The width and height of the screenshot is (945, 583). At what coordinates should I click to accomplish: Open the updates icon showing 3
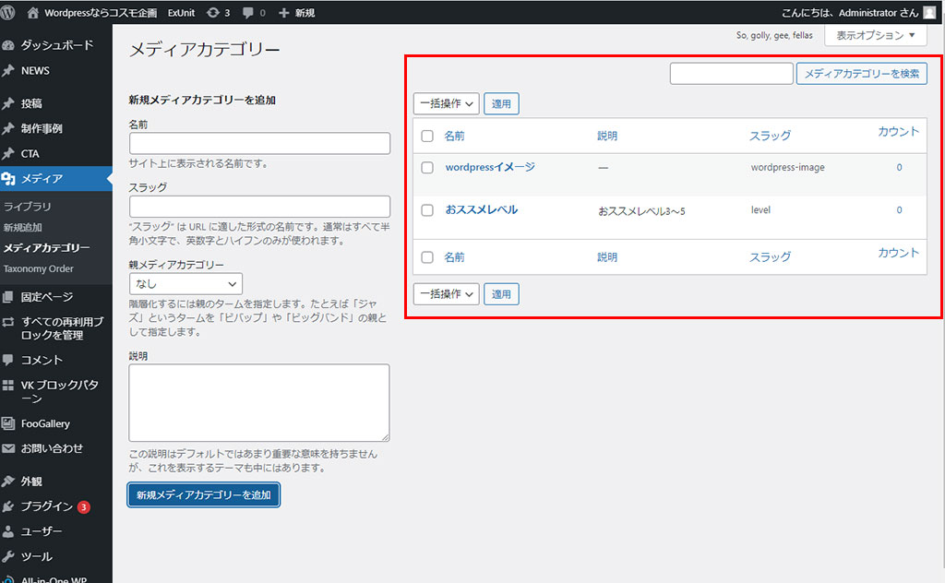[x=213, y=13]
